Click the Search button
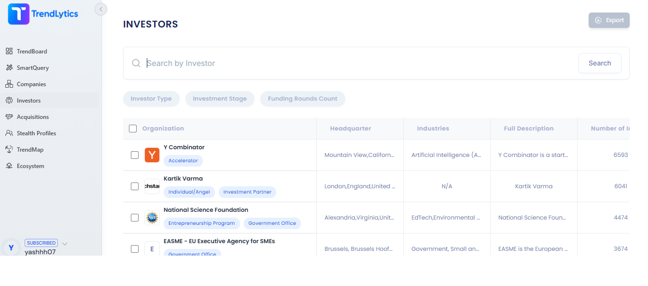The height and width of the screenshot is (286, 648). coord(600,63)
